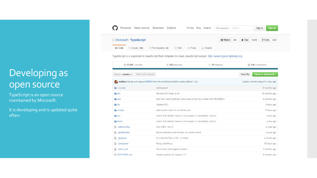View the 152 branches
This screenshot has width=317, height=178.
(174, 65)
